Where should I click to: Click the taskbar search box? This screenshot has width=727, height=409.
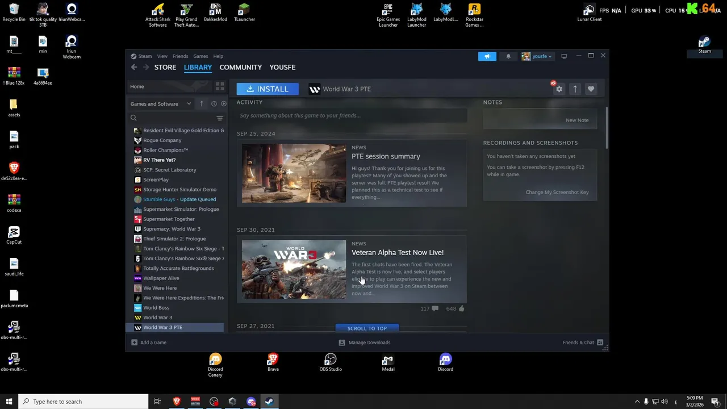point(83,402)
